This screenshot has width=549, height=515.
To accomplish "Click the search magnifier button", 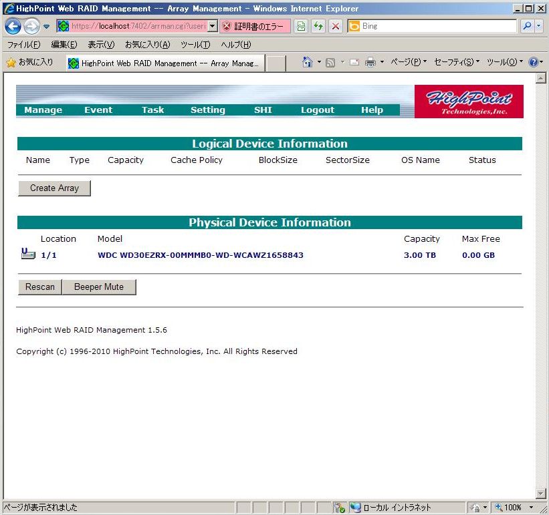I will click(527, 26).
